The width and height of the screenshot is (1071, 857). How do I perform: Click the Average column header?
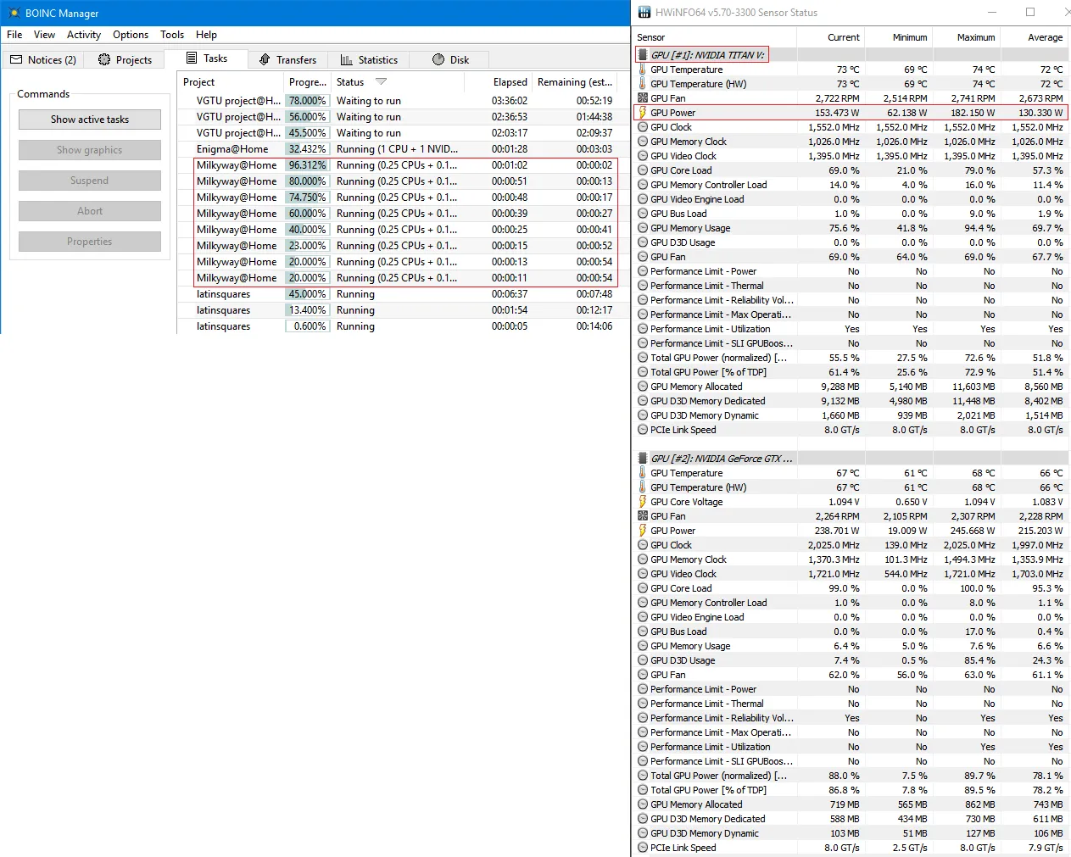coord(1035,37)
